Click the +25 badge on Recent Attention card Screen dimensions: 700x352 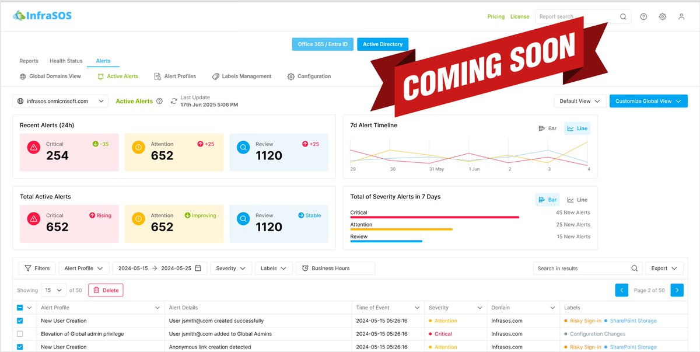205,144
